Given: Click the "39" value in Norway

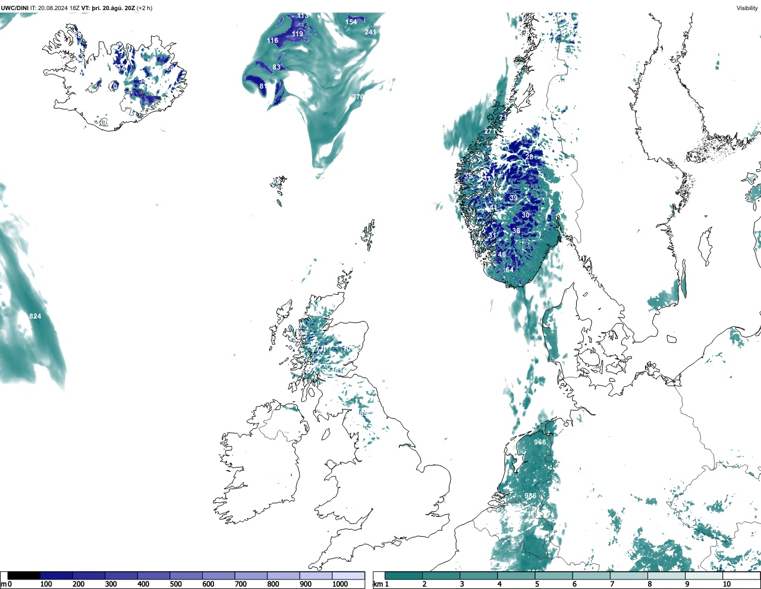Looking at the screenshot, I should (x=513, y=198).
